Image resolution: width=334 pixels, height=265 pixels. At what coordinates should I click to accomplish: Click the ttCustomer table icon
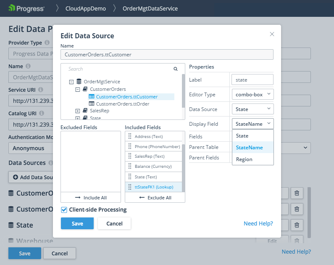[92, 97]
